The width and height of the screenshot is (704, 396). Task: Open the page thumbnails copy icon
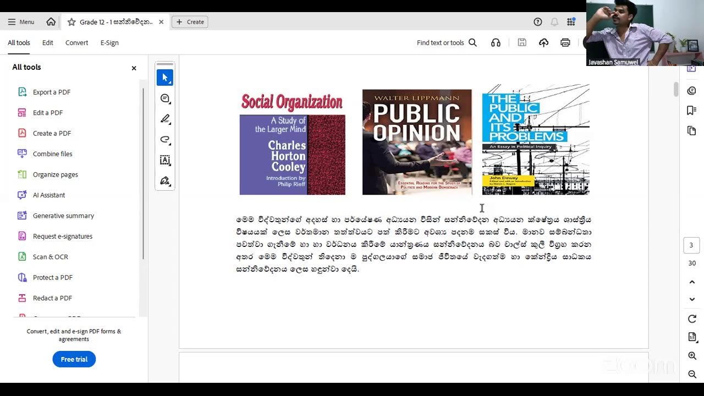coord(692,131)
